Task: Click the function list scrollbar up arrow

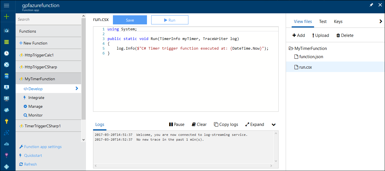Action: (83, 16)
